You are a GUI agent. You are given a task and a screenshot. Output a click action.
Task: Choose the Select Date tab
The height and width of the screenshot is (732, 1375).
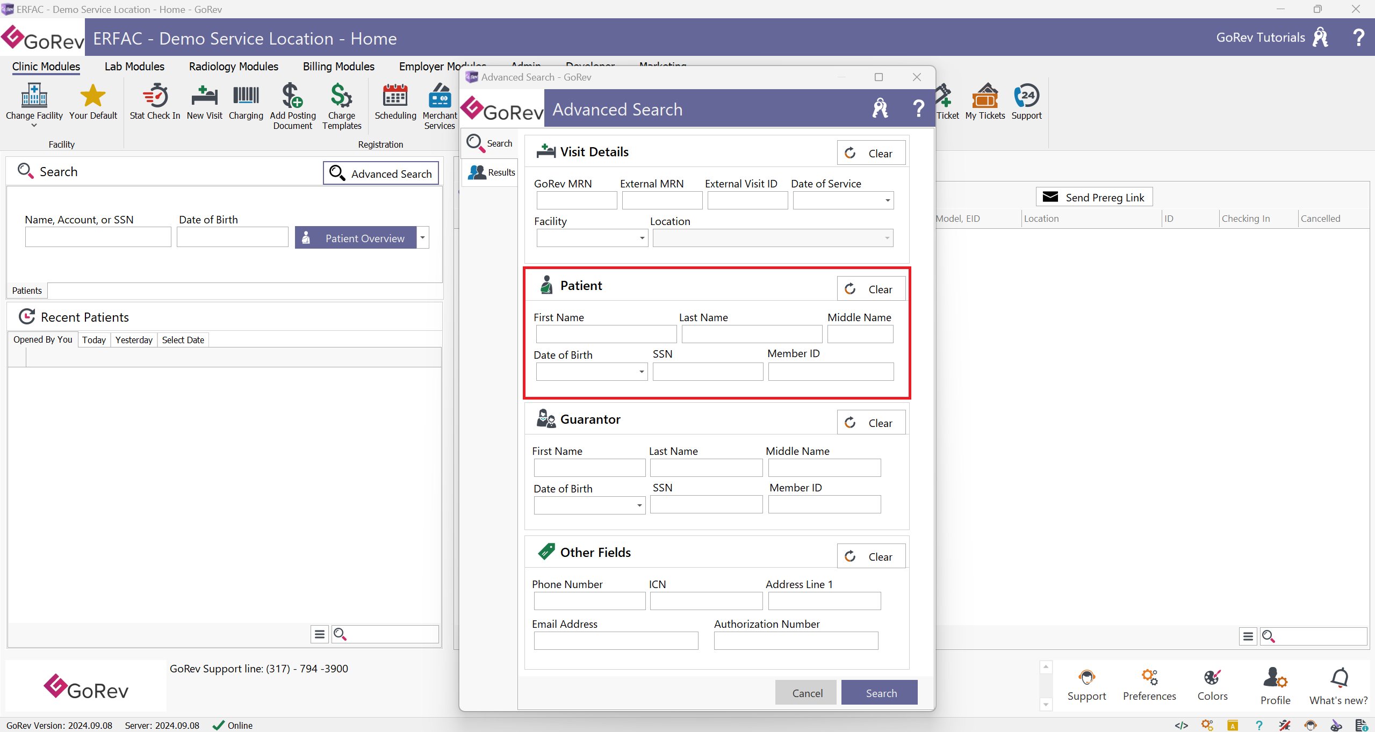pyautogui.click(x=183, y=340)
